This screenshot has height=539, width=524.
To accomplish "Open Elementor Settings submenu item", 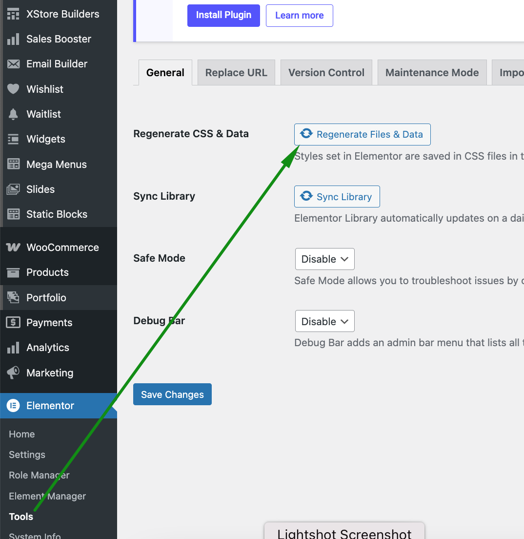I will pos(27,455).
